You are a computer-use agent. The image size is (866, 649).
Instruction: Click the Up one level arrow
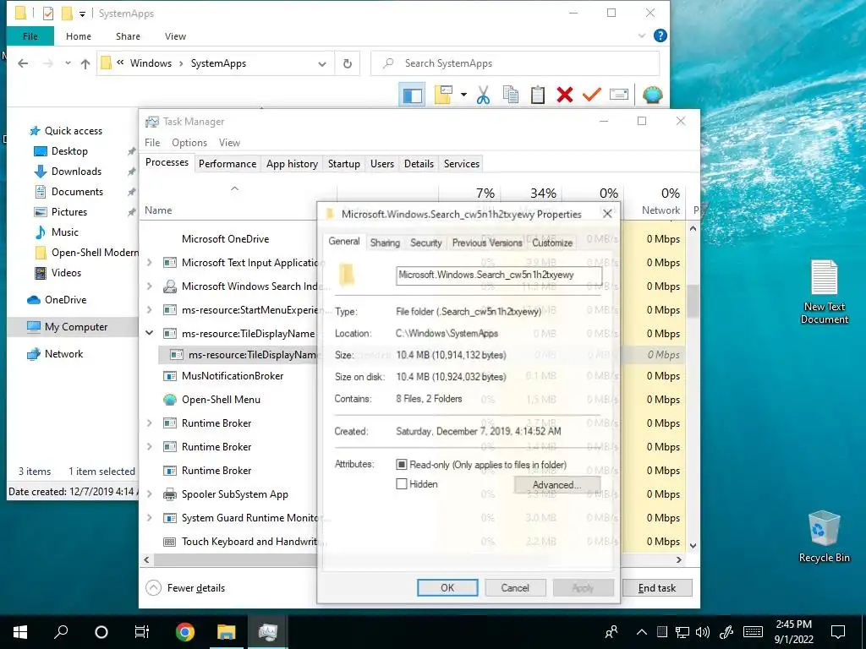[85, 63]
